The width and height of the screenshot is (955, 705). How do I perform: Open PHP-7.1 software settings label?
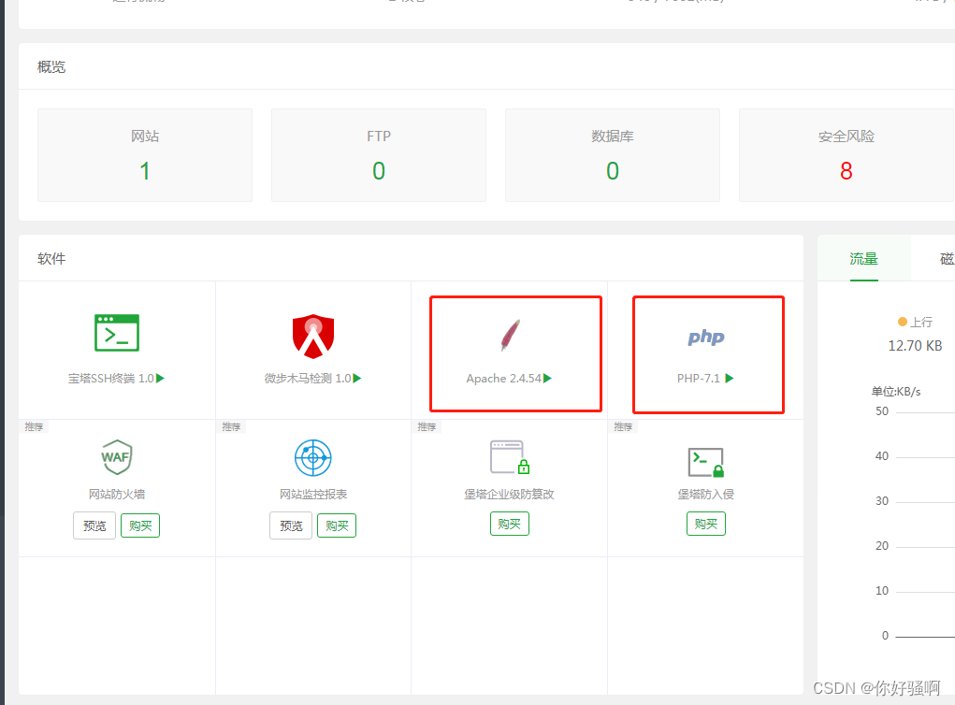pos(699,378)
